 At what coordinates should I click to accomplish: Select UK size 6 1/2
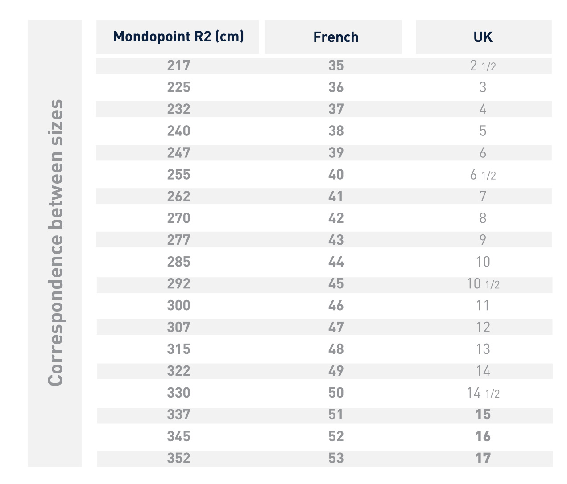click(483, 175)
